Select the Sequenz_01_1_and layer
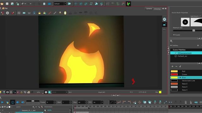The width and height of the screenshot is (202, 113). 29,110
